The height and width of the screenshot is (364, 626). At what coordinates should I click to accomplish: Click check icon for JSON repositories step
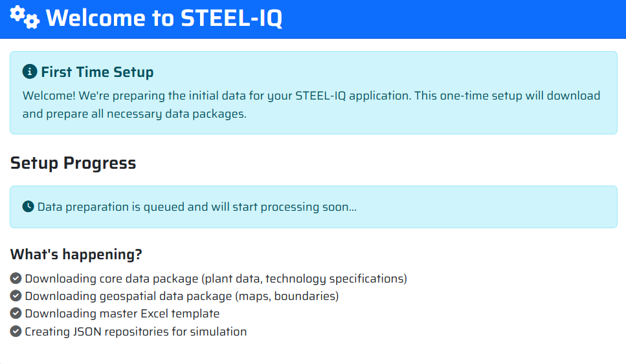[16, 332]
